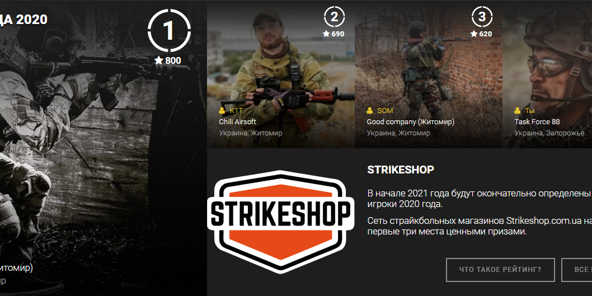Viewport: 592px width, 296px height.
Task: Click the user icon next to Ты
Action: (517, 111)
